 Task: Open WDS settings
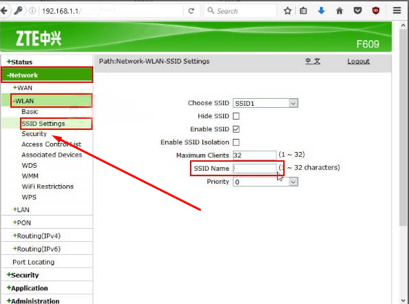point(29,165)
